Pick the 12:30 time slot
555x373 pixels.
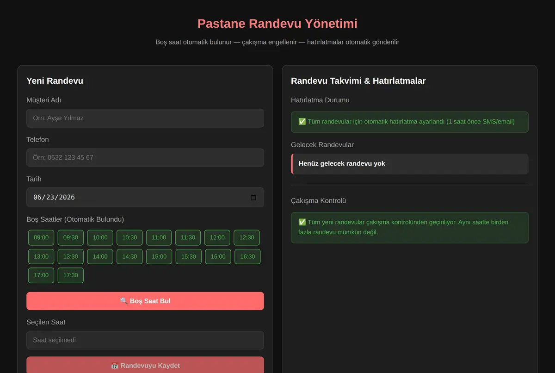click(x=247, y=237)
